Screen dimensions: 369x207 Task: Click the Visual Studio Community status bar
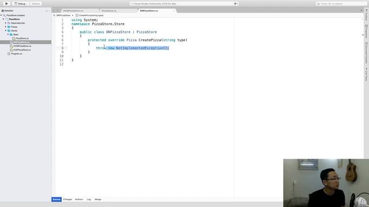pos(184,4)
